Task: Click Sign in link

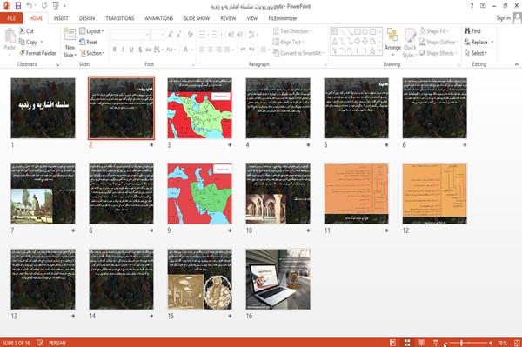Action: (503, 18)
